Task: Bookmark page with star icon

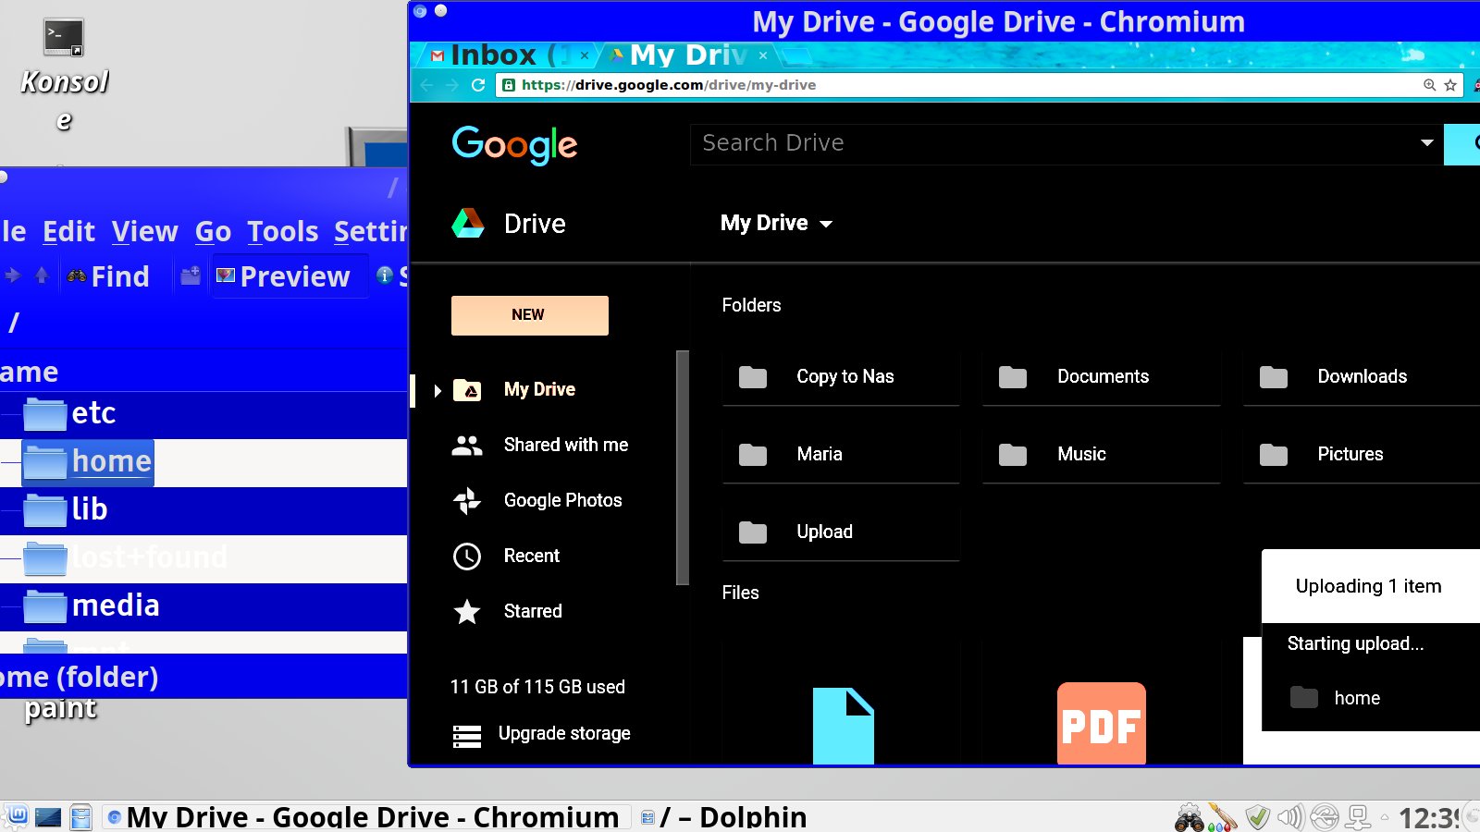Action: pos(1450,85)
